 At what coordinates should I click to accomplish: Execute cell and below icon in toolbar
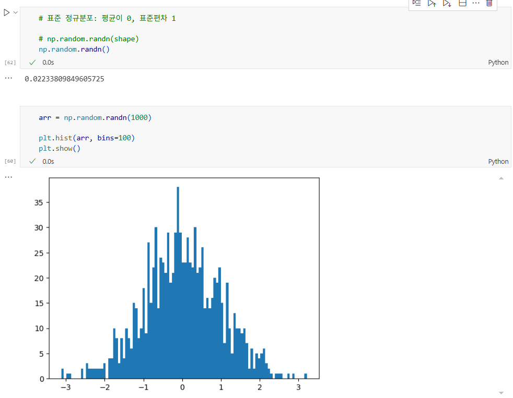click(447, 3)
